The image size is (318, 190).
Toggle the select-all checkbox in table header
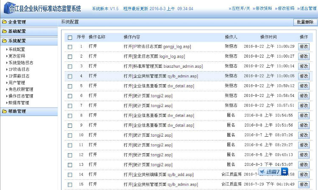(70, 37)
